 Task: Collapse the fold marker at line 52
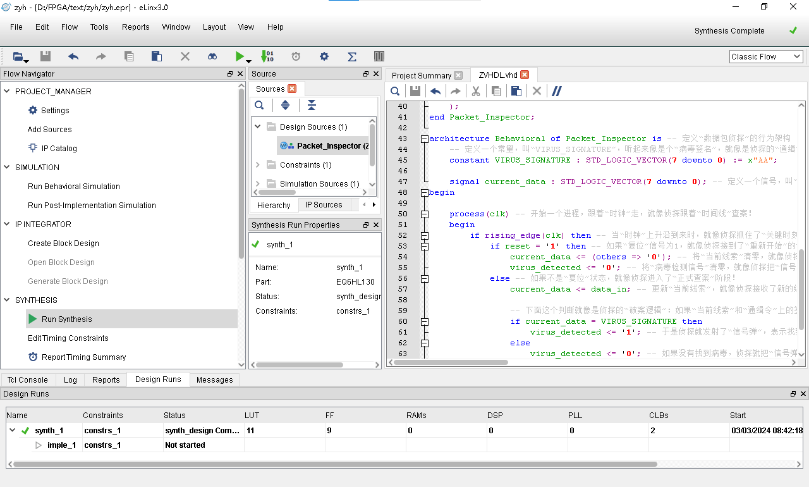[x=424, y=235]
